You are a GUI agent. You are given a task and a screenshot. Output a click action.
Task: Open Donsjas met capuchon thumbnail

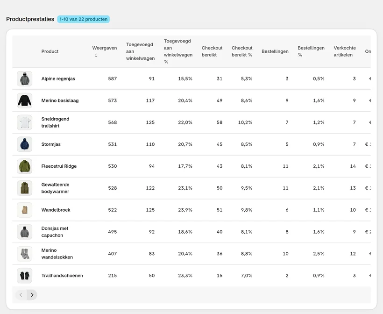tap(24, 232)
